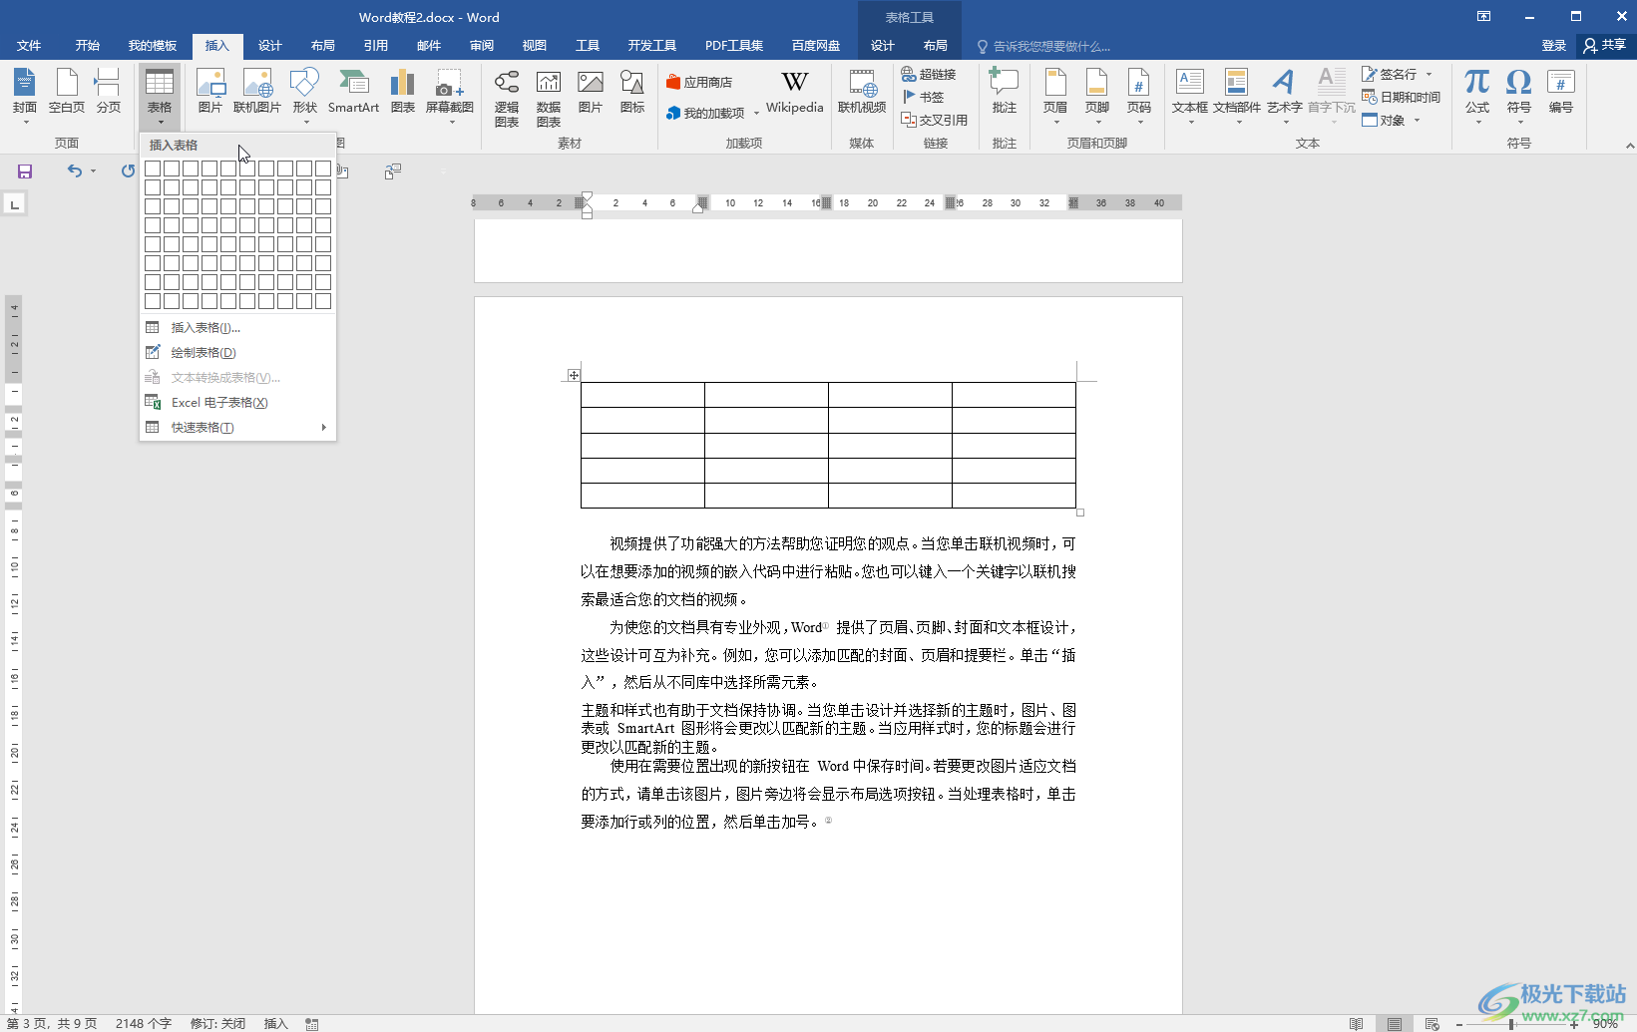Toggle 修订: 关闭 track changes status
This screenshot has height=1032, width=1637.
pyautogui.click(x=217, y=1023)
